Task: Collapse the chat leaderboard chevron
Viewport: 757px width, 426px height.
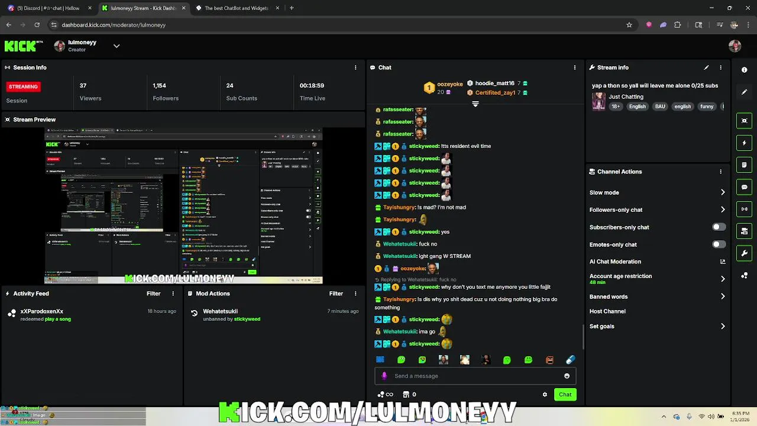Action: pyautogui.click(x=475, y=104)
